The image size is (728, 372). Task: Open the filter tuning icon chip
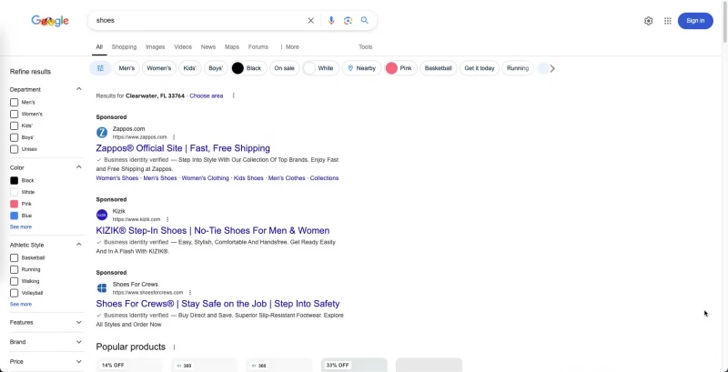tap(100, 68)
